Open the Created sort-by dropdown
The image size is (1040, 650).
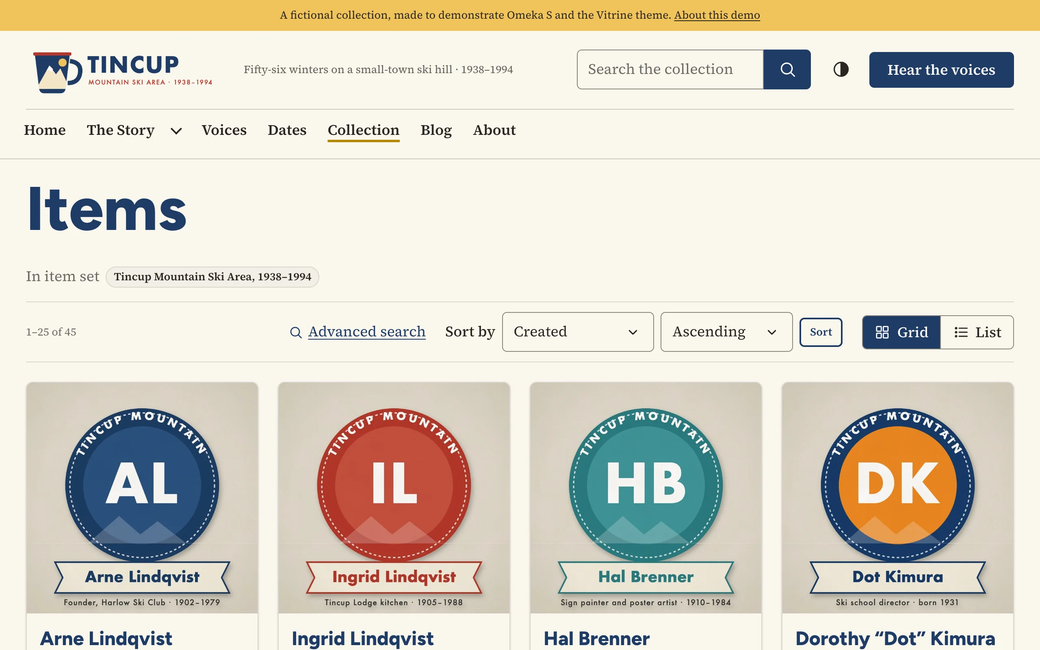tap(578, 332)
